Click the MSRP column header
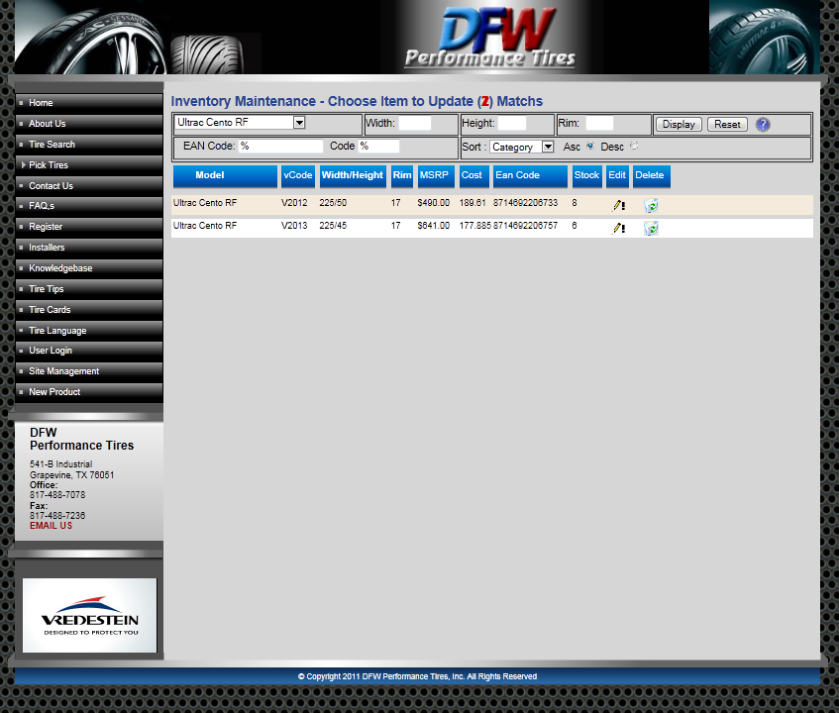839x713 pixels. (436, 176)
